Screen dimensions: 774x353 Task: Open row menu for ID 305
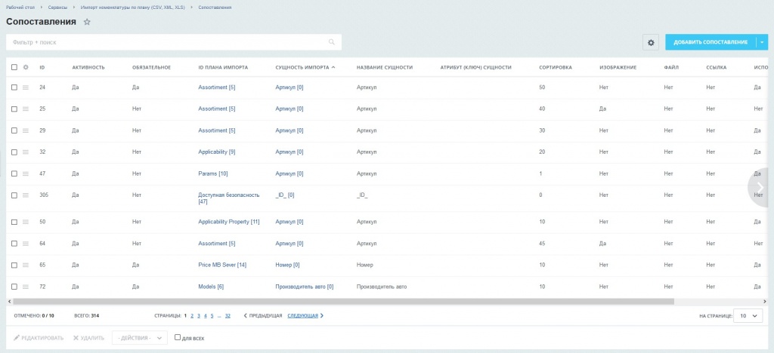[x=26, y=195]
